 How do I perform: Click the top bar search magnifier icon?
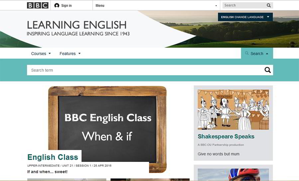[x=269, y=5]
